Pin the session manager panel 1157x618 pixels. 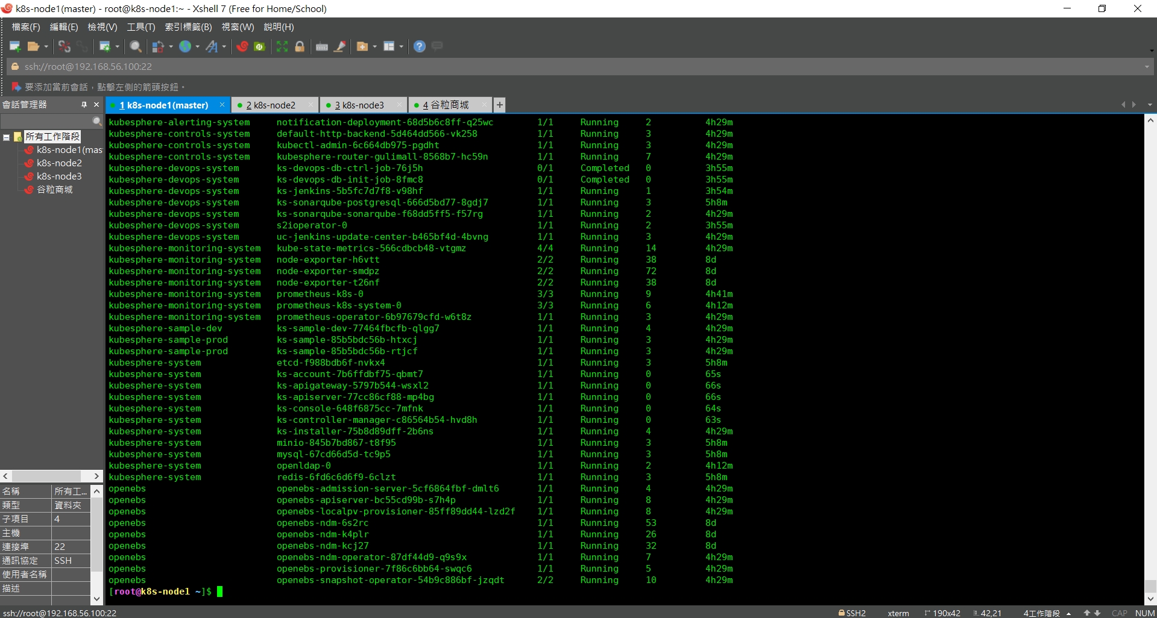(x=84, y=105)
